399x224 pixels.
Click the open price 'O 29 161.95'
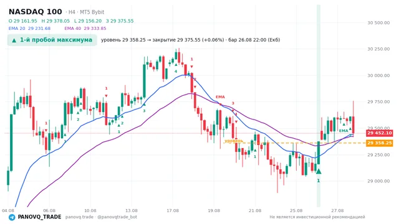(23, 21)
